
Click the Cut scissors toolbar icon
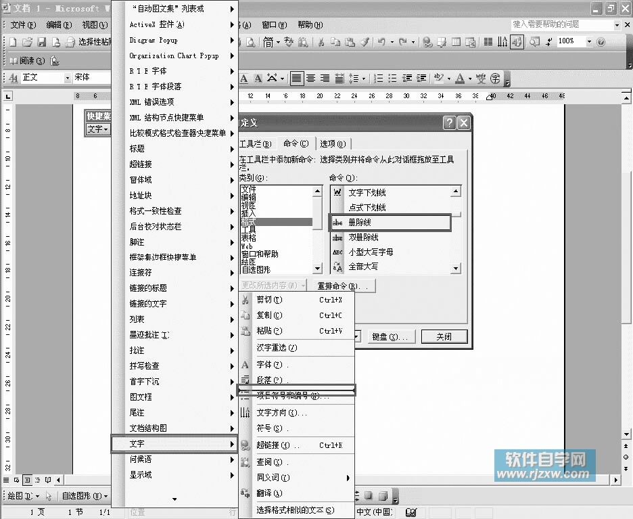[321, 41]
